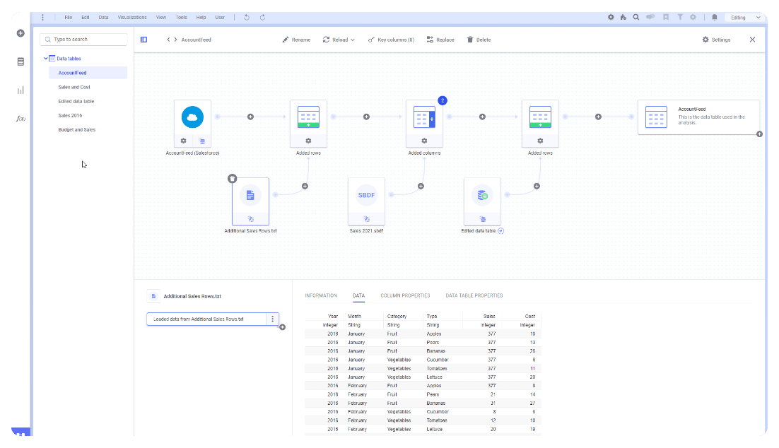Image resolution: width=779 pixels, height=448 pixels.
Task: Open Data in analysis sidebar icon
Action: click(x=20, y=61)
